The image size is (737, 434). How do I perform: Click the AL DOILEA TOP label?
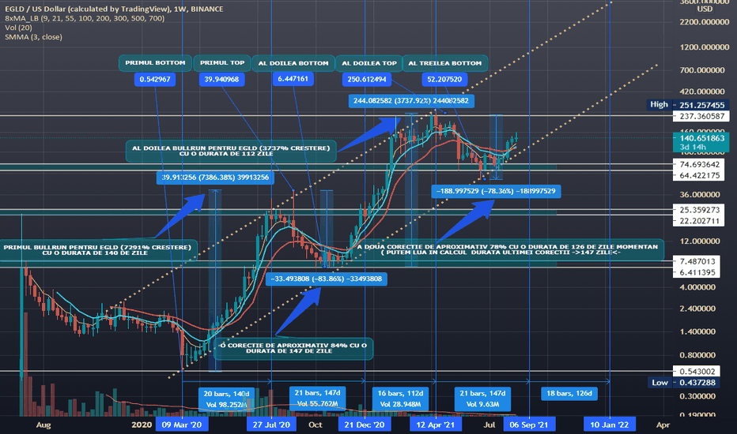(x=369, y=63)
